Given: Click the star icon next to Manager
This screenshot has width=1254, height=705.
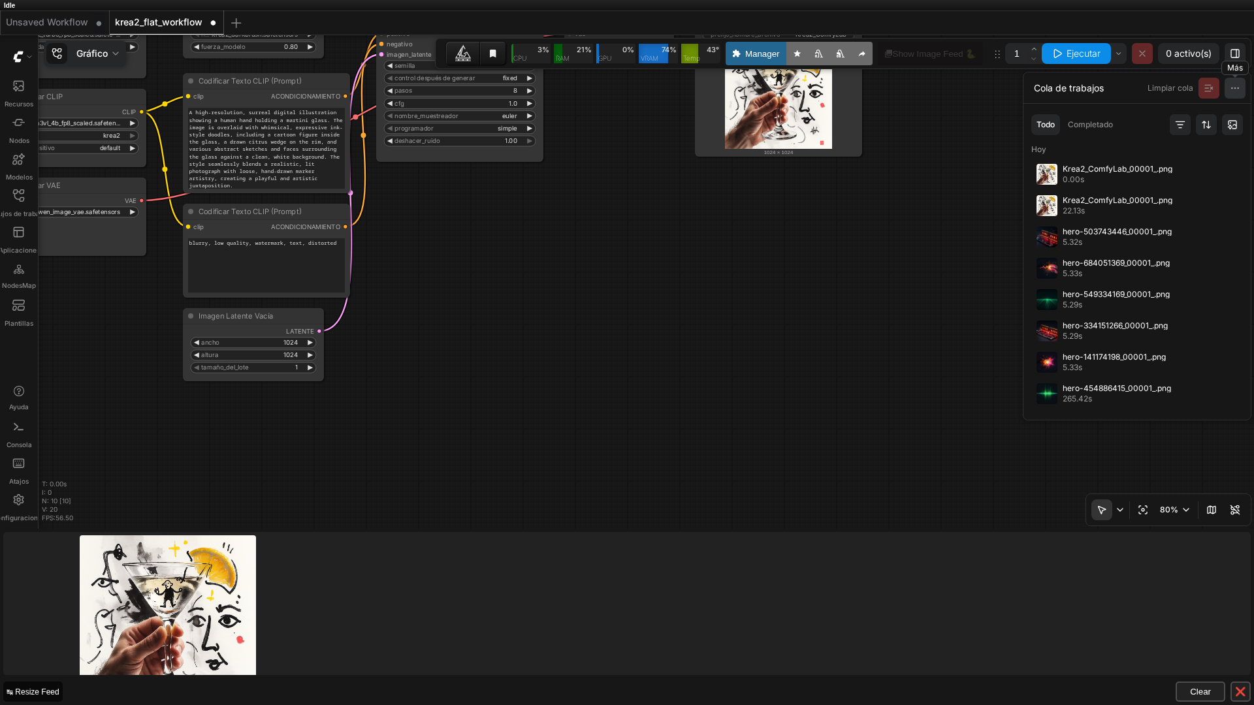Looking at the screenshot, I should coord(797,54).
